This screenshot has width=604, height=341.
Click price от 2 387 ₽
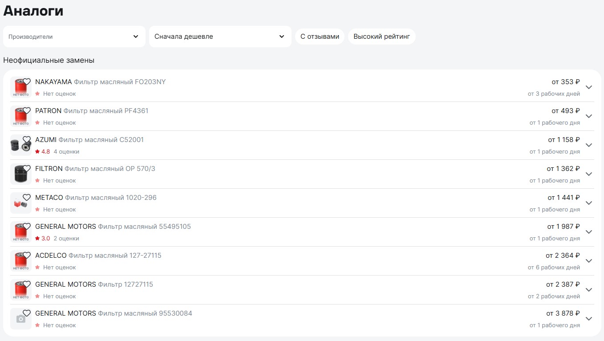point(563,284)
